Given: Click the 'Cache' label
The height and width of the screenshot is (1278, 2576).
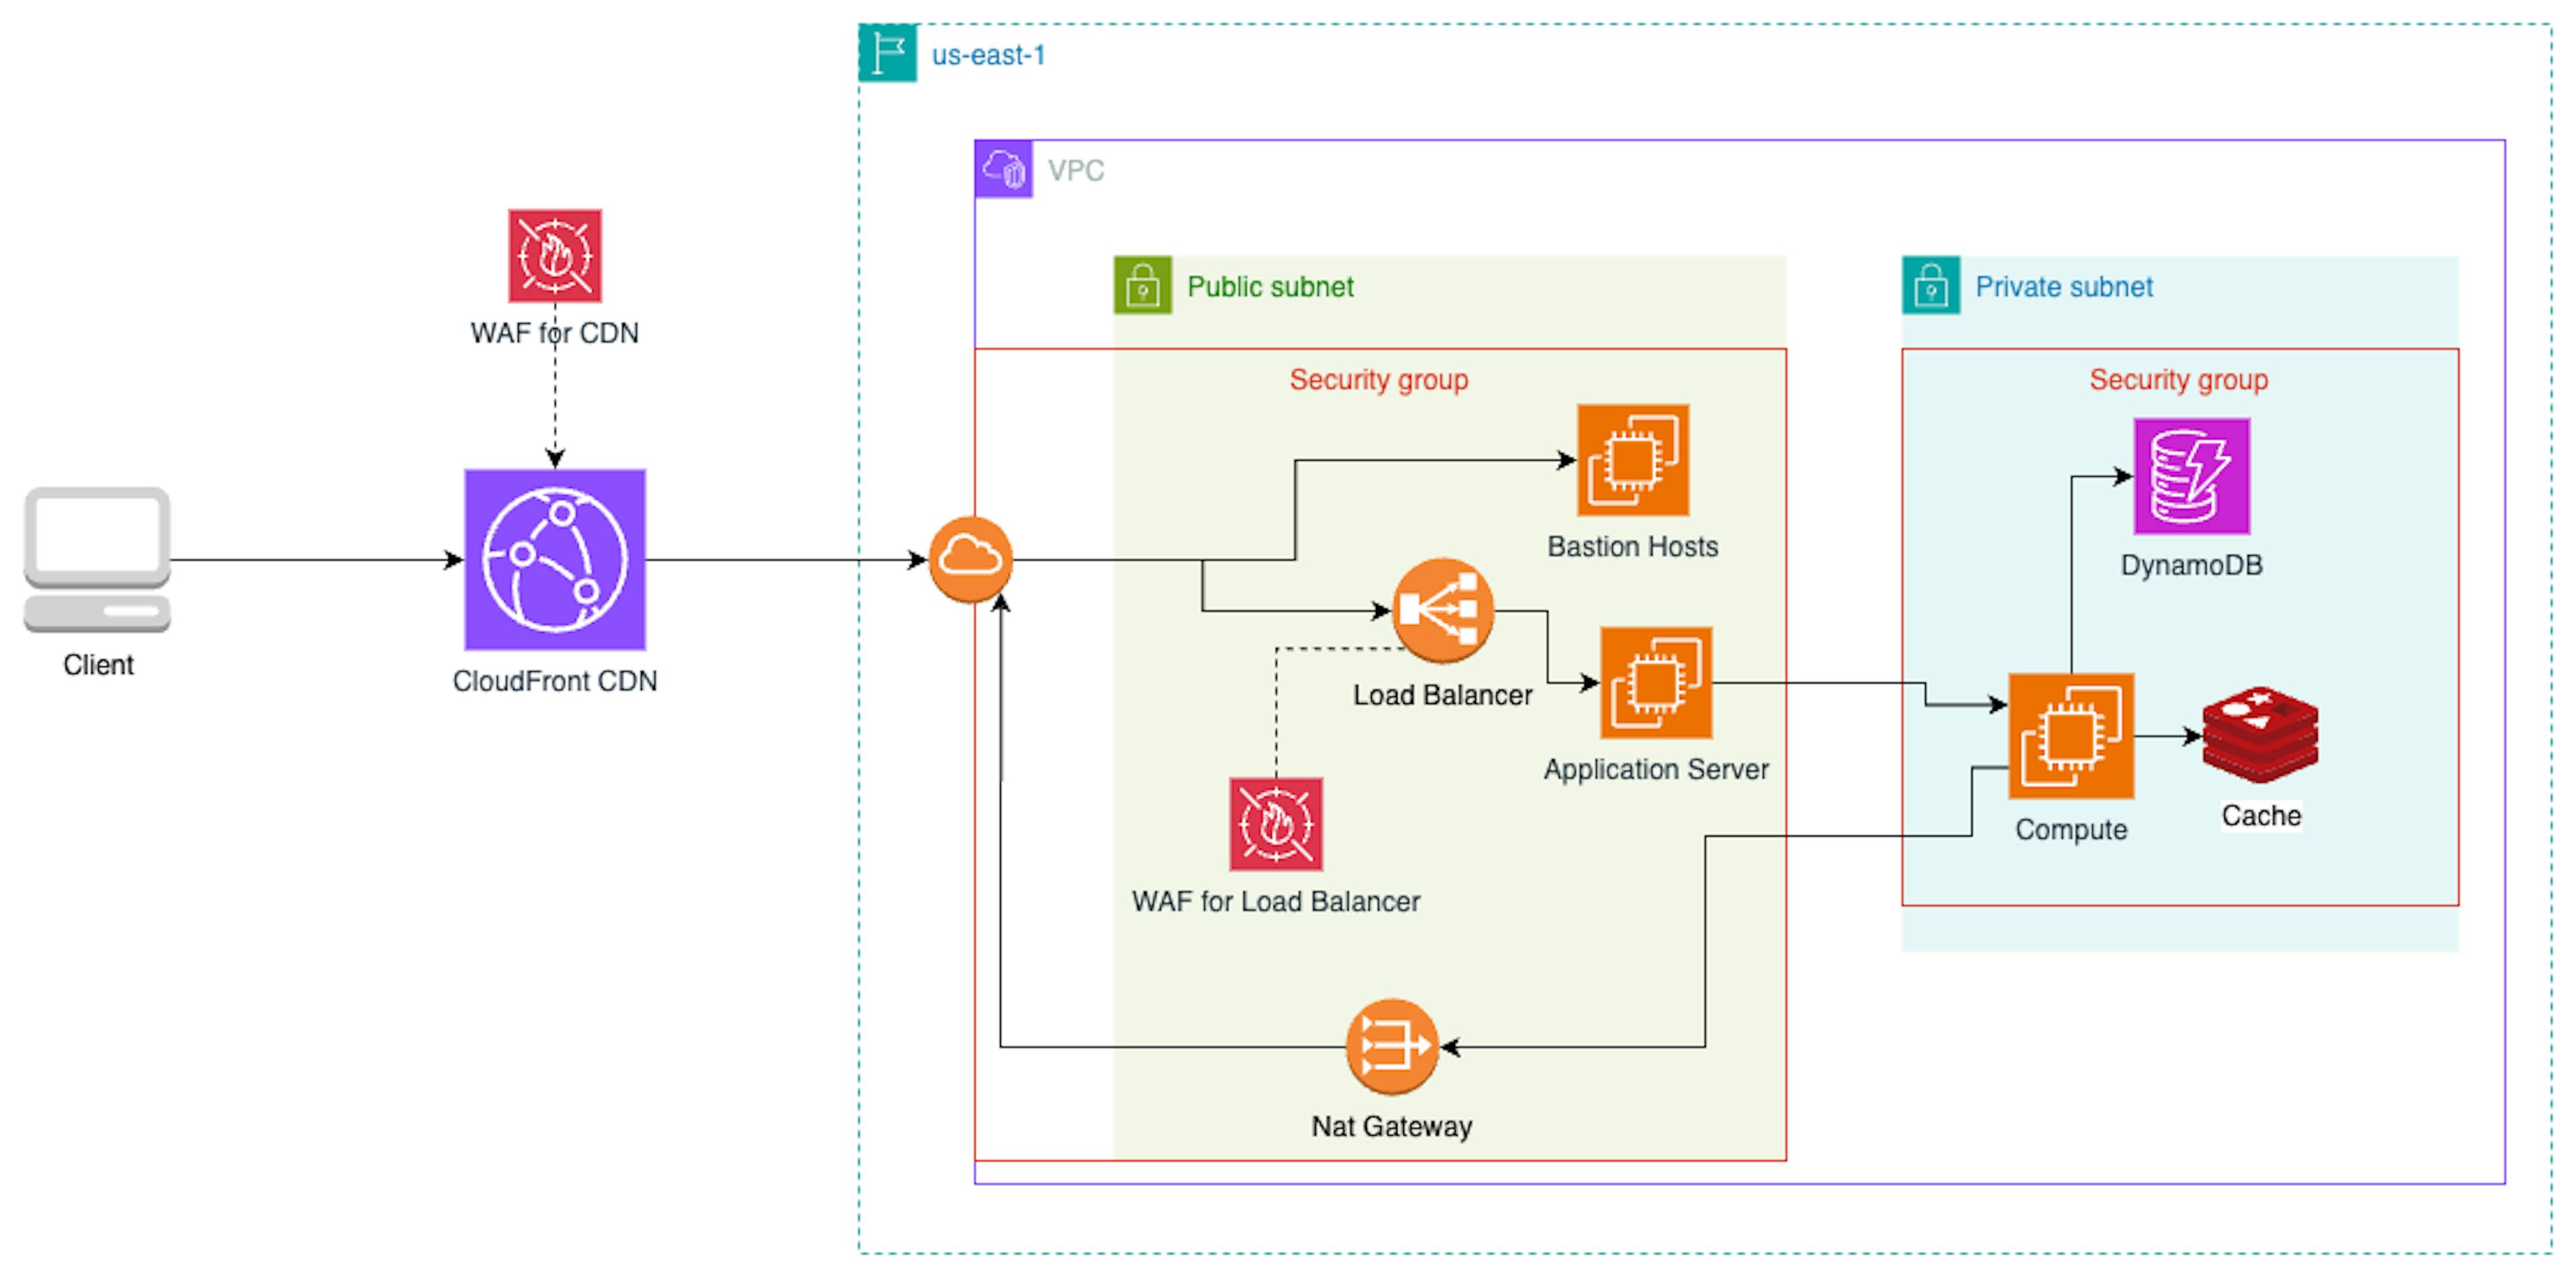Looking at the screenshot, I should 2261,816.
